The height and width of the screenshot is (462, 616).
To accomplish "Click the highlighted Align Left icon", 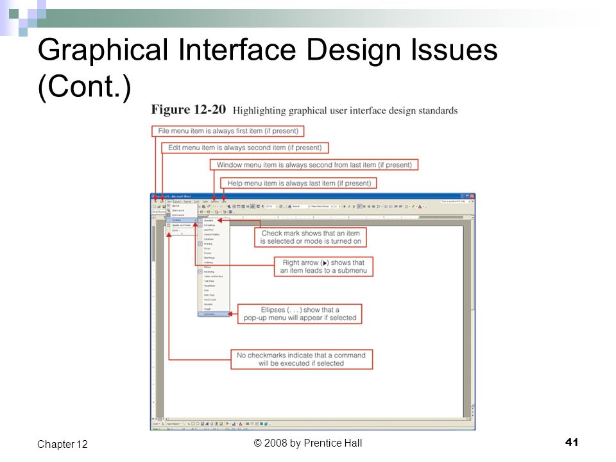I will coord(359,206).
